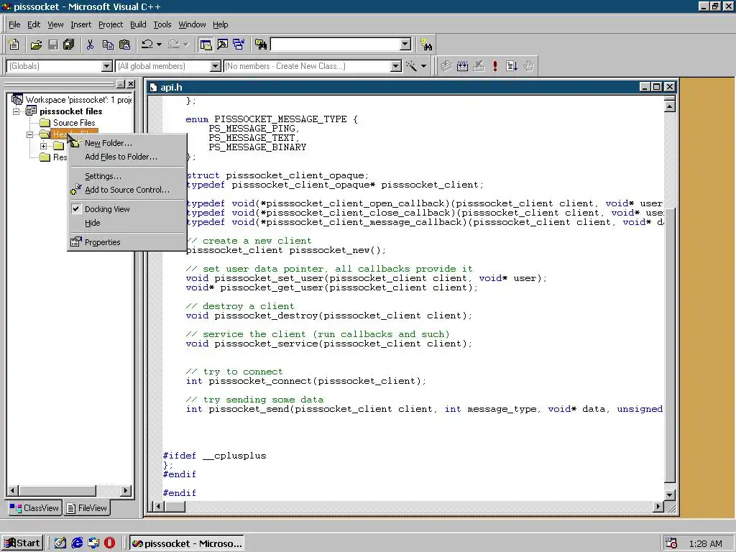Click the pisssocket taskbar button
This screenshot has height=552, width=736.
(187, 543)
